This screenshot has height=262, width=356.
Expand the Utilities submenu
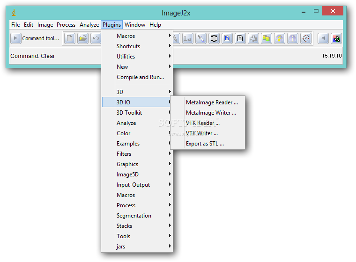137,56
